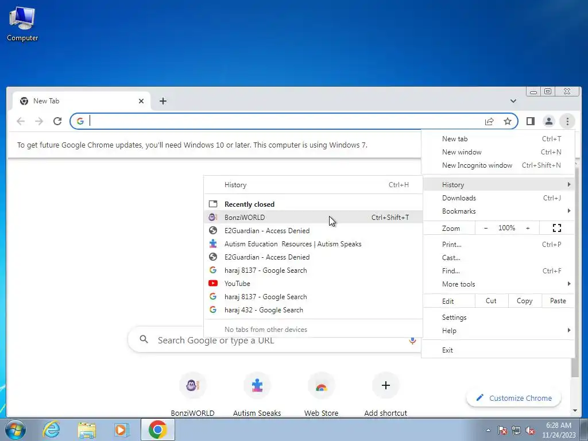The height and width of the screenshot is (441, 588).
Task: Click the voice search microphone icon
Action: click(x=412, y=340)
